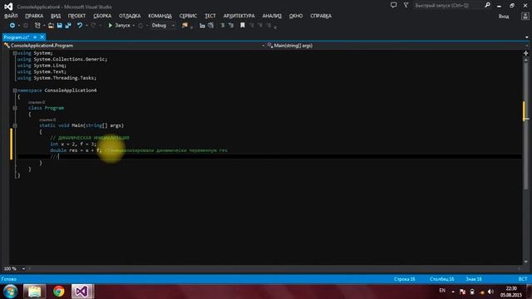Click the Вход sign-in link
Screen dimensions: 532x299
click(504, 17)
